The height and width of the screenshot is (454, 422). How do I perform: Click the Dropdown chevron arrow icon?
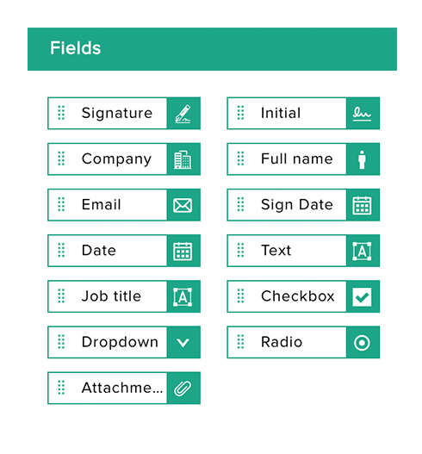[x=183, y=343]
